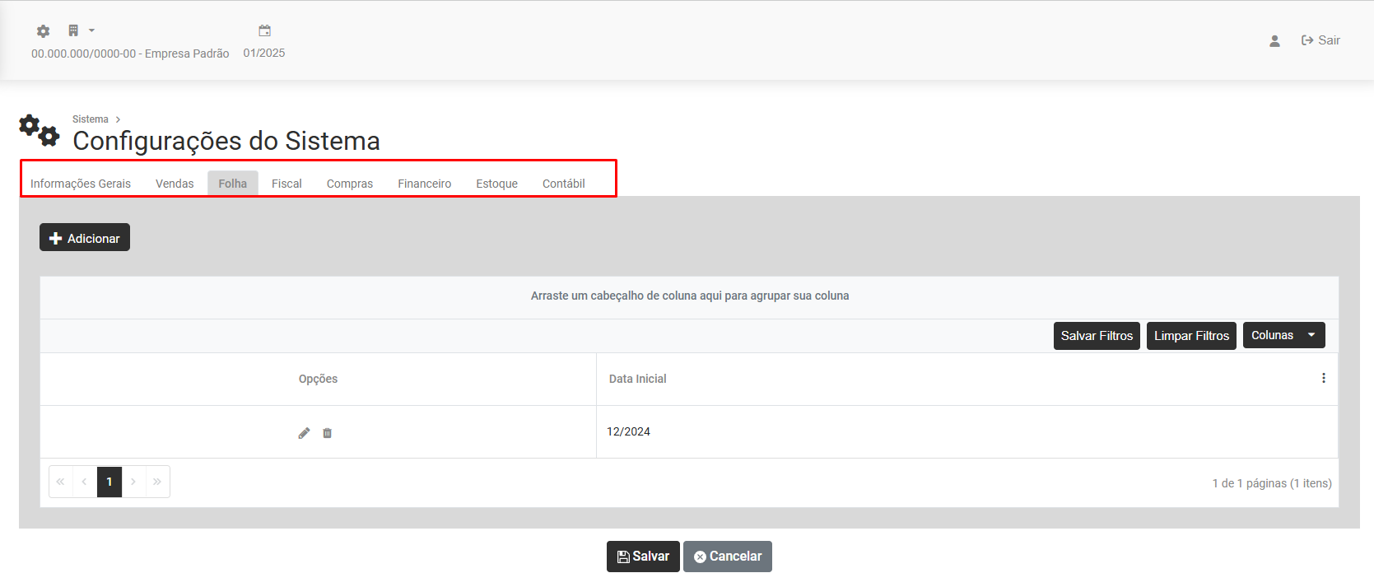This screenshot has width=1374, height=573.
Task: Delete the 12/2024 row with trash icon
Action: click(328, 433)
